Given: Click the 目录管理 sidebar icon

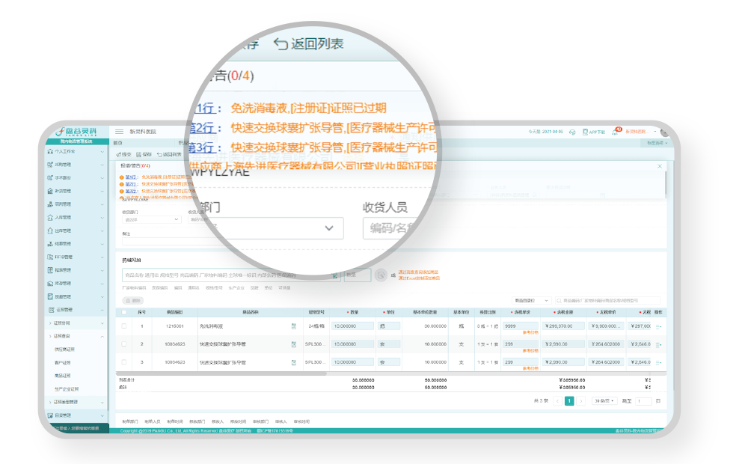Looking at the screenshot, I should (50, 415).
